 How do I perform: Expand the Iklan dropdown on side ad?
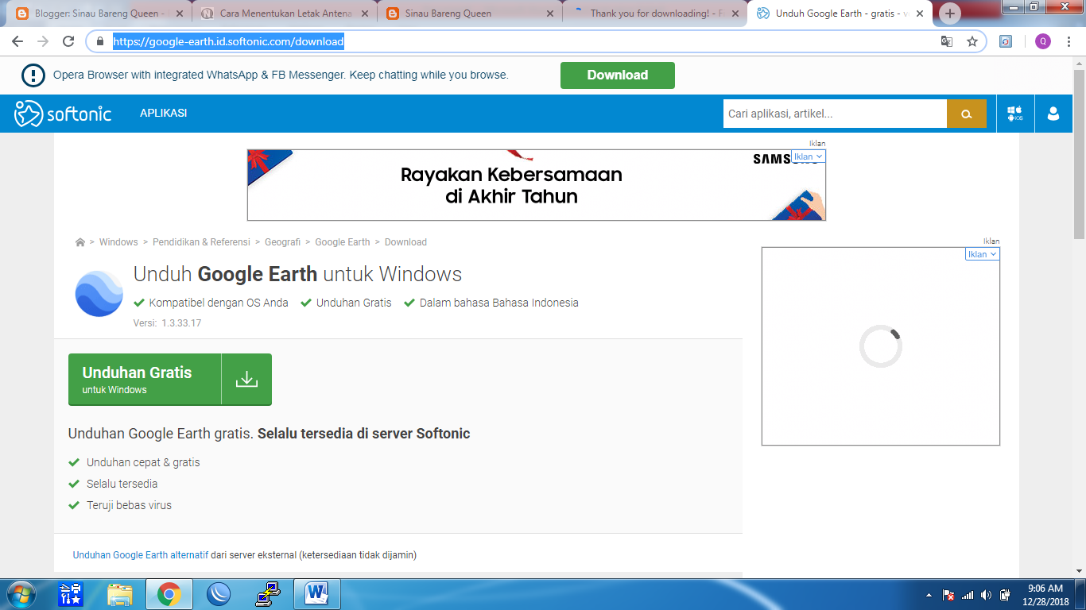coord(982,254)
